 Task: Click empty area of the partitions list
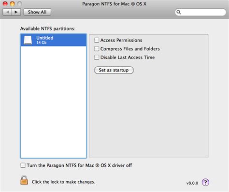(54, 102)
